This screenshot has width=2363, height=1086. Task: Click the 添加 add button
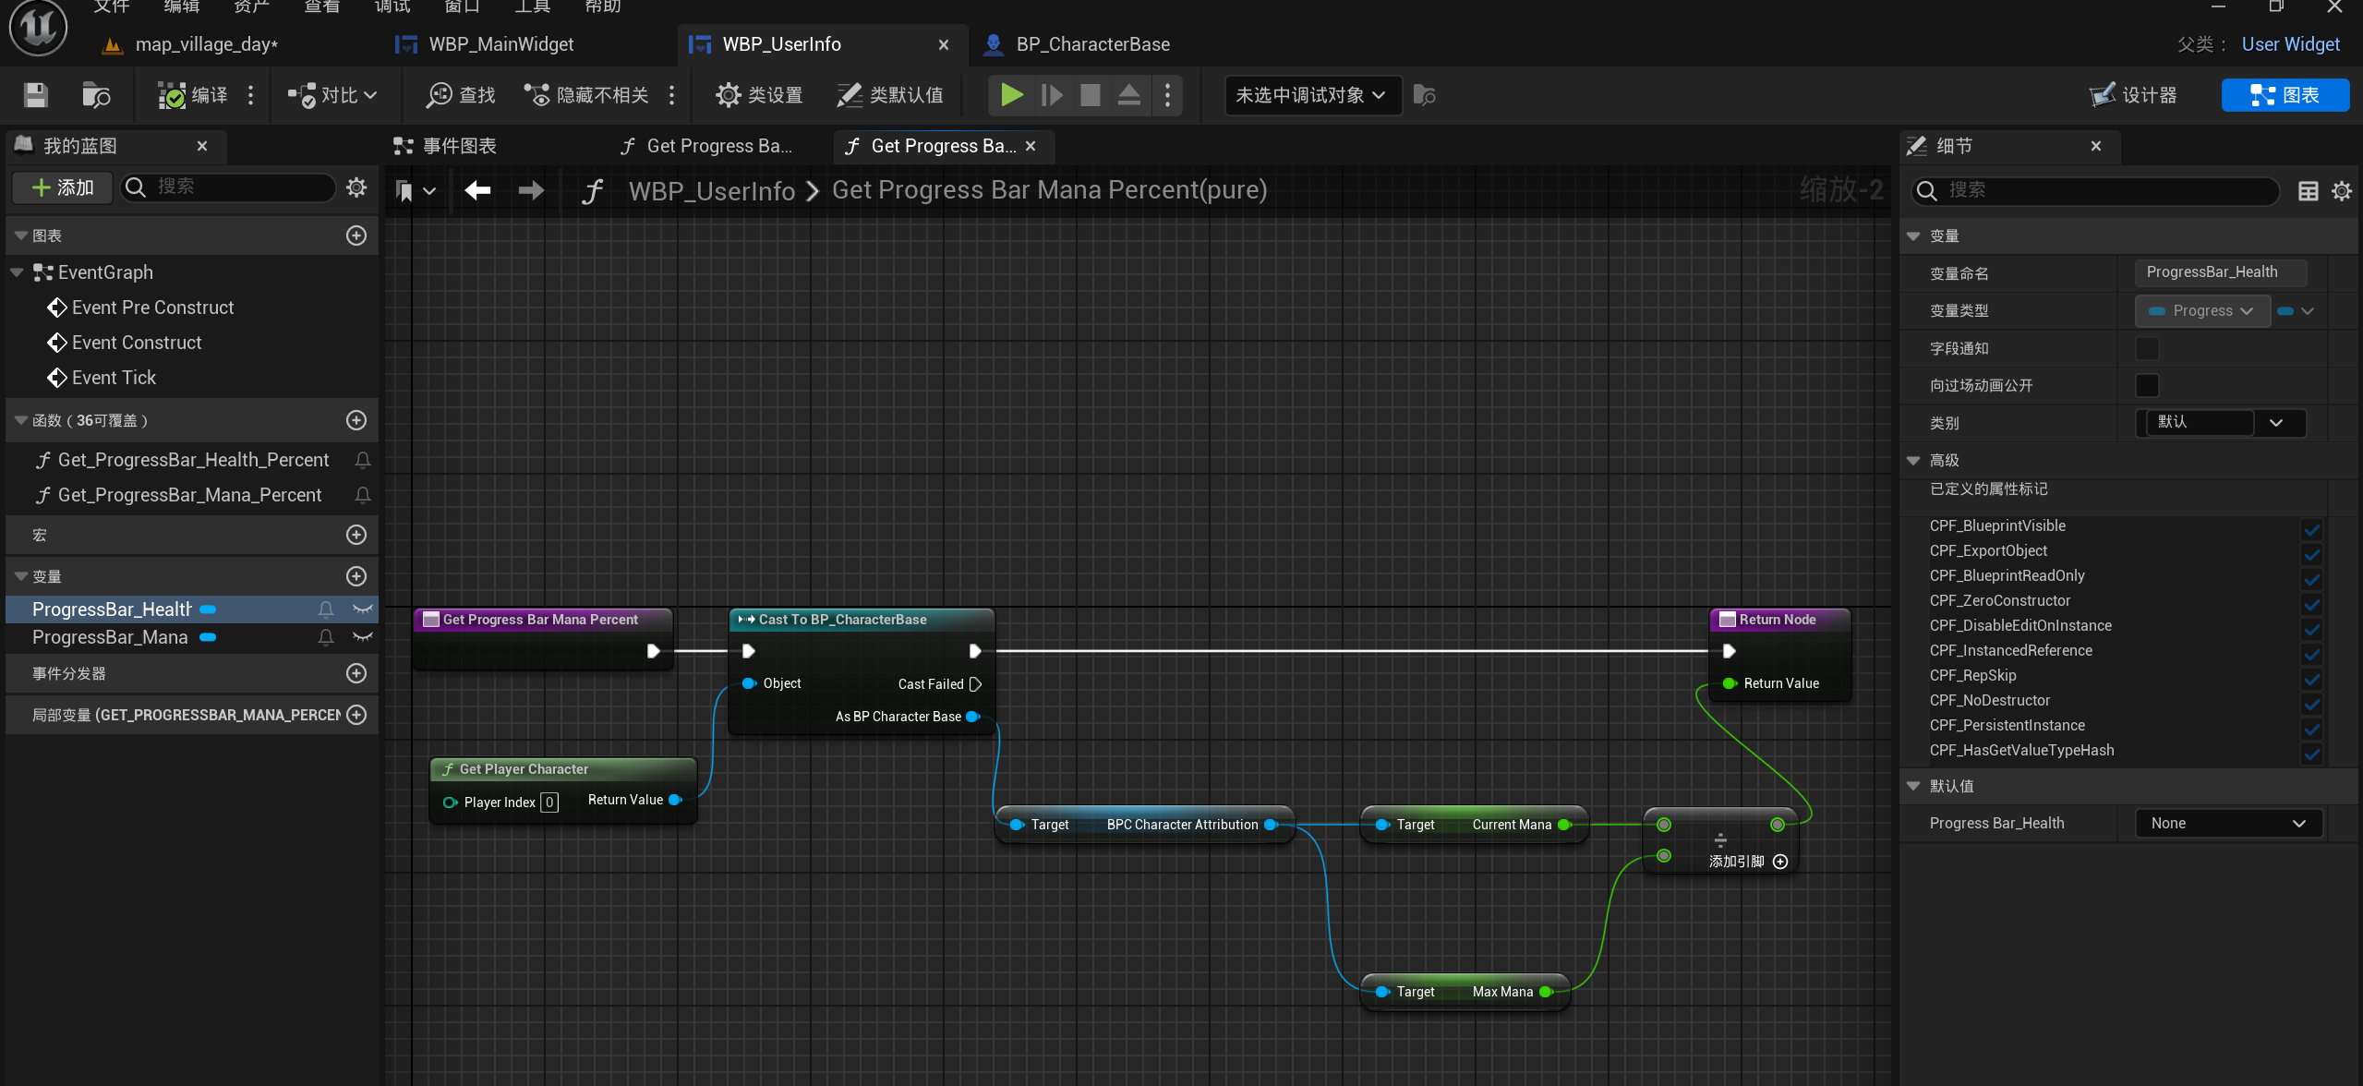63,187
